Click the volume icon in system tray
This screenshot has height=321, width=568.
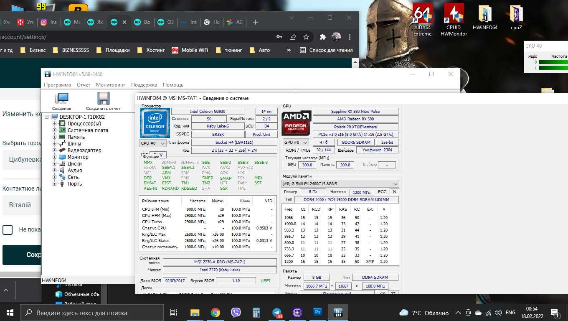pyautogui.click(x=498, y=313)
